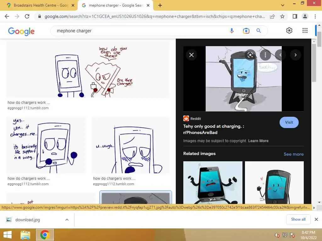Start voice search with the microphone
Viewport: 322px width, 241px height.
pos(232,31)
